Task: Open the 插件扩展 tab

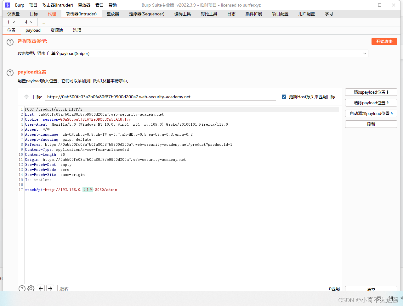Action: pyautogui.click(x=254, y=14)
